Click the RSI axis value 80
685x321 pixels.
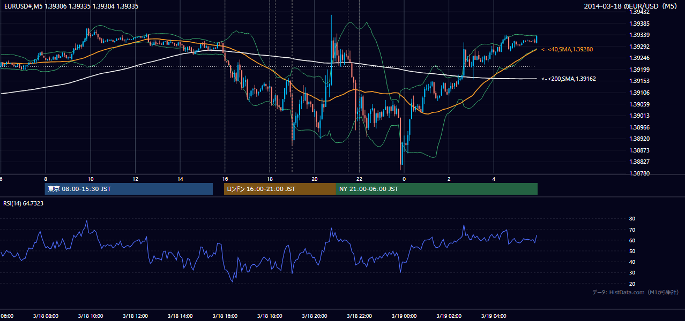(x=632, y=219)
